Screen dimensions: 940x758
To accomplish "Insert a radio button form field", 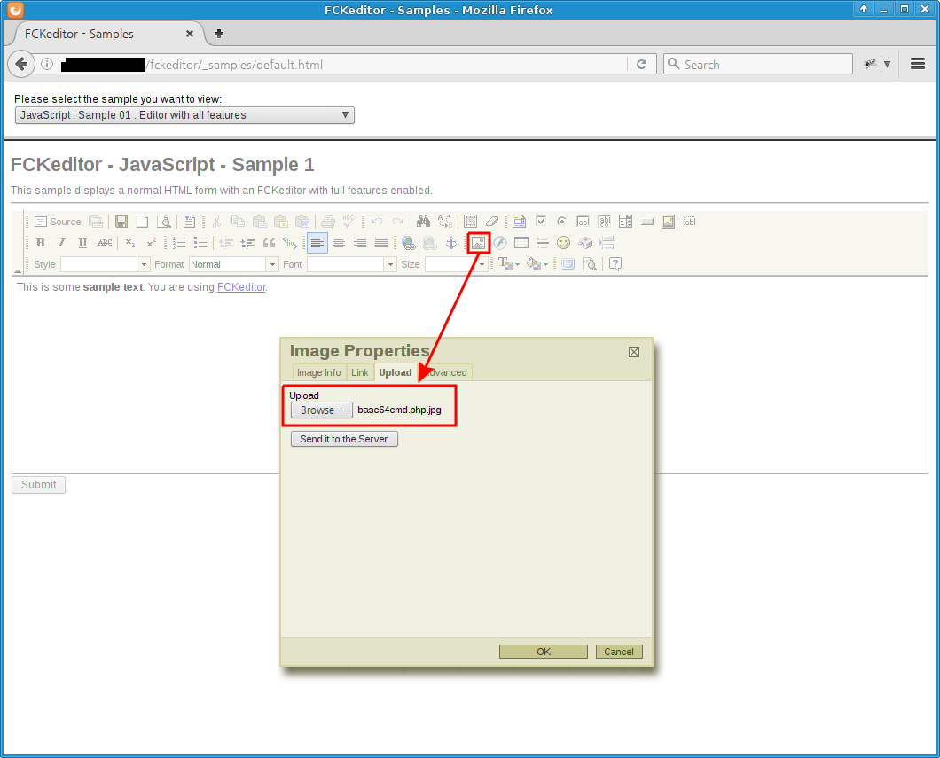I will click(x=561, y=222).
